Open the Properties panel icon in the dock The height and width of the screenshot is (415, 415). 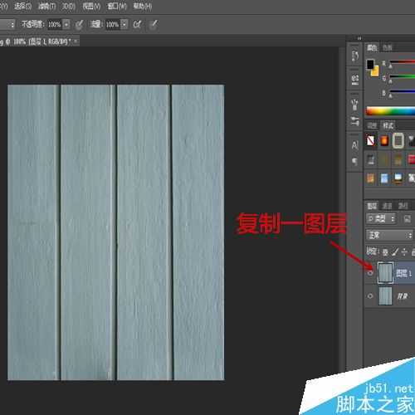(x=355, y=80)
